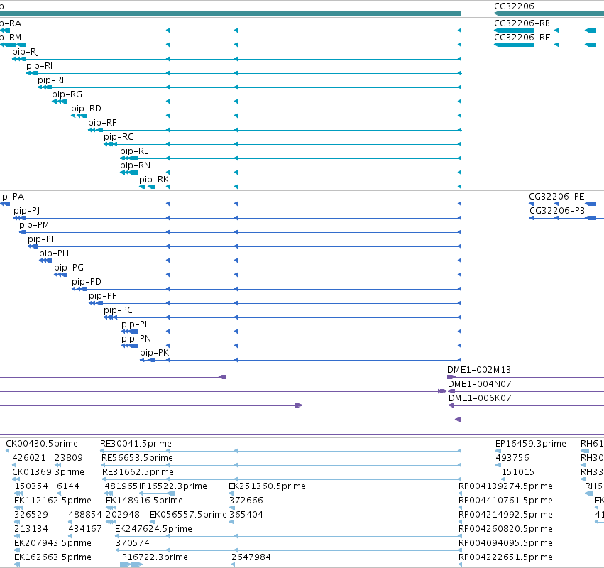Click the 151015 feature label

click(517, 472)
